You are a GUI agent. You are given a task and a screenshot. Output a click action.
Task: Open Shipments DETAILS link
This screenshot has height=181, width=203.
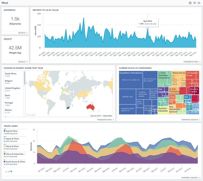pyautogui.click(x=23, y=33)
